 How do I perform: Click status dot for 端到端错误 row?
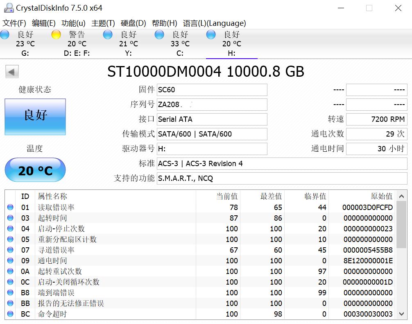point(10,292)
